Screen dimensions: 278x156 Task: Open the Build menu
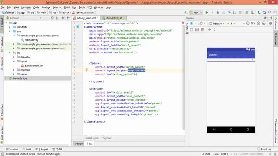tap(67, 7)
